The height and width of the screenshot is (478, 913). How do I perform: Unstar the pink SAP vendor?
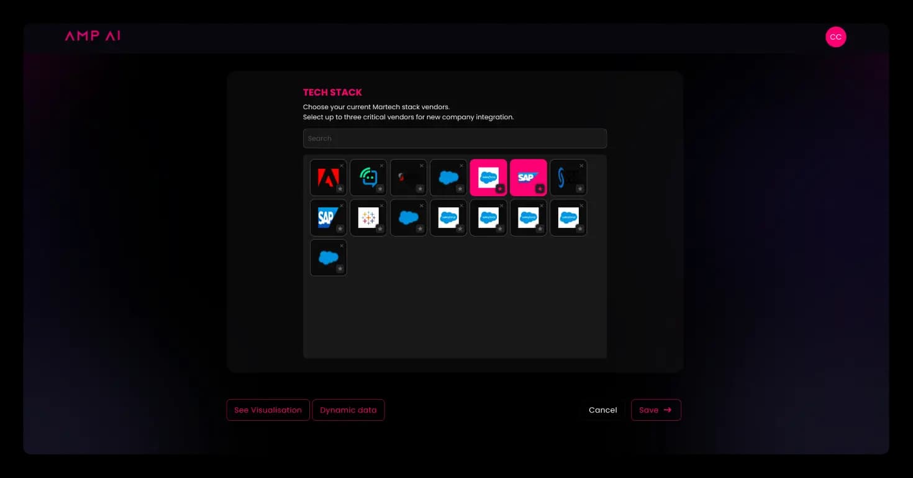coord(540,189)
